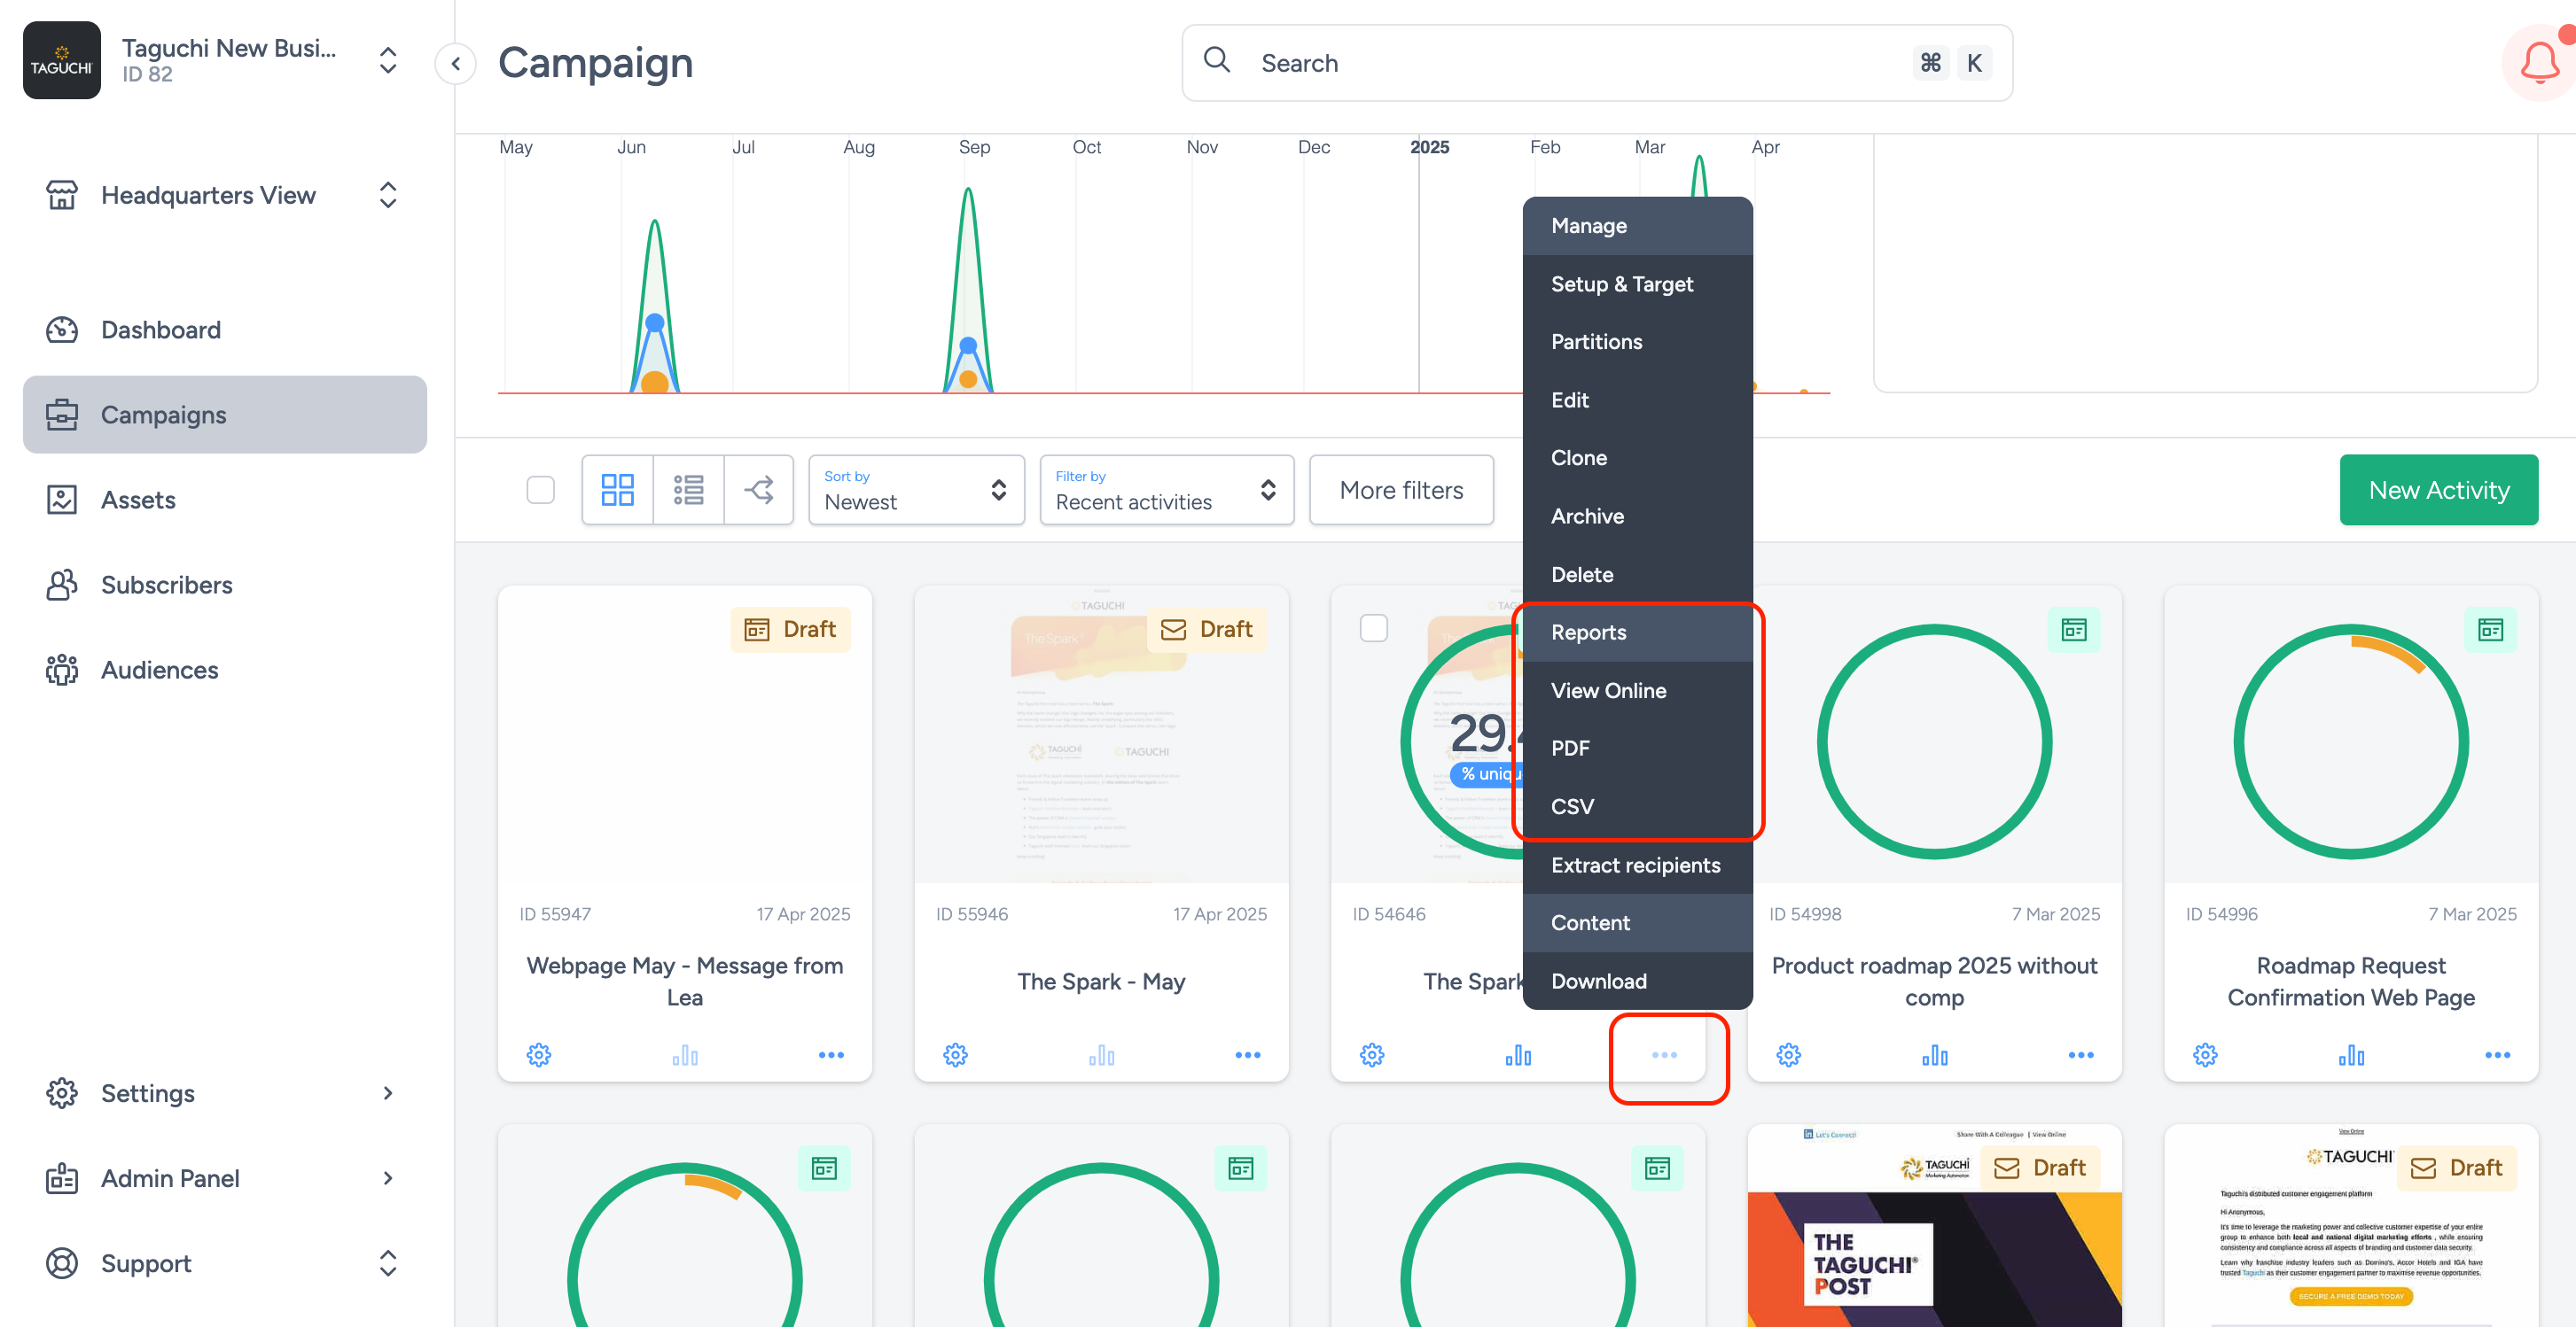The height and width of the screenshot is (1327, 2576).
Task: Click web page type icon on ID 54996 card
Action: pyautogui.click(x=2490, y=630)
